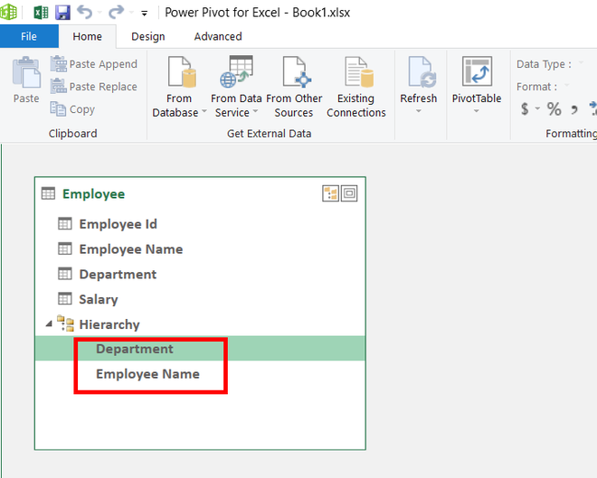Click the Copy command

click(x=72, y=109)
